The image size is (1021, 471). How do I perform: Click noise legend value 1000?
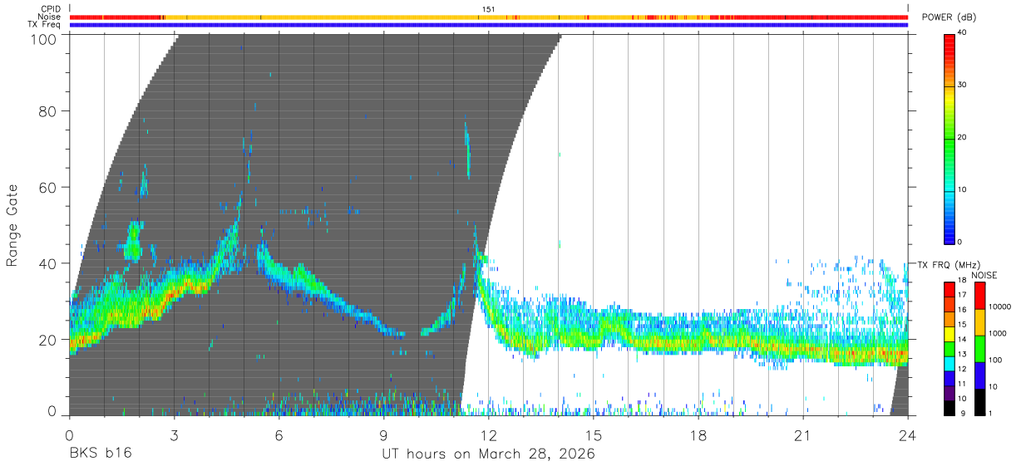997,333
